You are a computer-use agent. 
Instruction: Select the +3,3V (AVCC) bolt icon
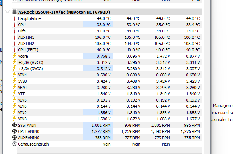[x=14, y=62]
